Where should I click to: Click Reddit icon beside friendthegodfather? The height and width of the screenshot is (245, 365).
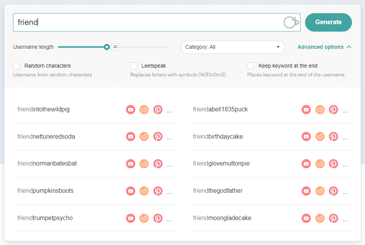click(x=320, y=191)
